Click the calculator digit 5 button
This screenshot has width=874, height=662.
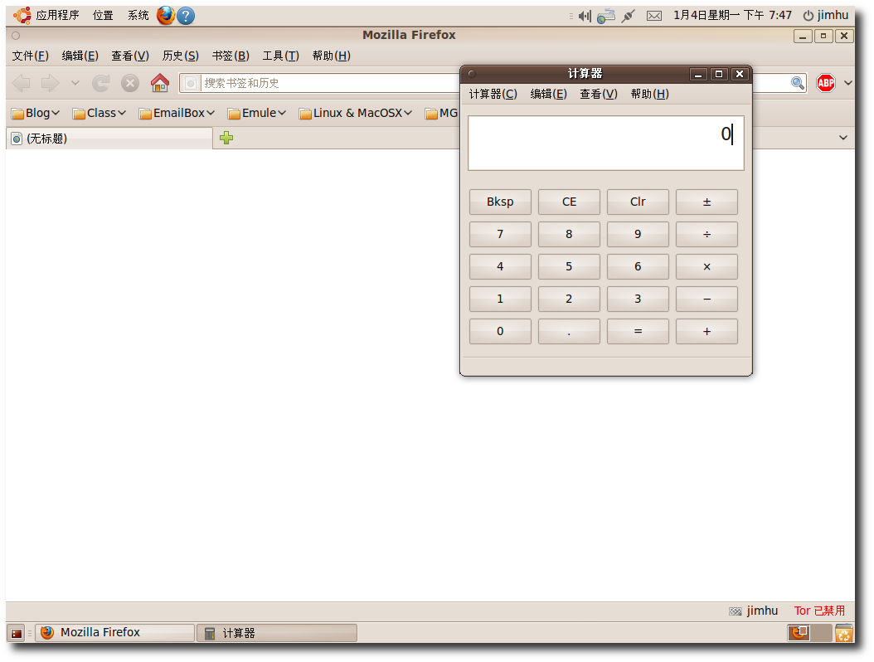tap(569, 266)
